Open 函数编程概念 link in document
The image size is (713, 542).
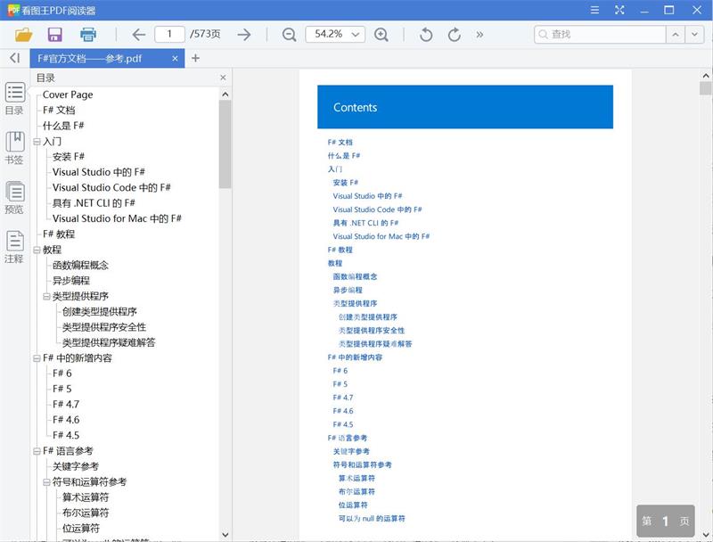[x=355, y=276]
